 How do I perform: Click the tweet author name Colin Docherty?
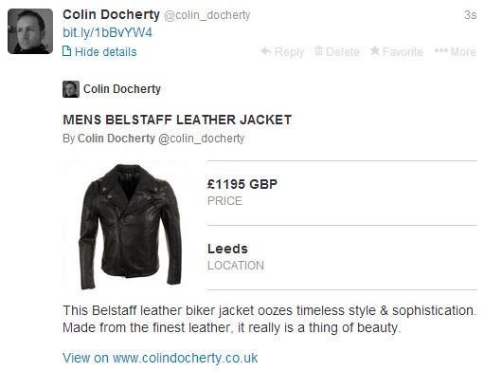(x=111, y=14)
